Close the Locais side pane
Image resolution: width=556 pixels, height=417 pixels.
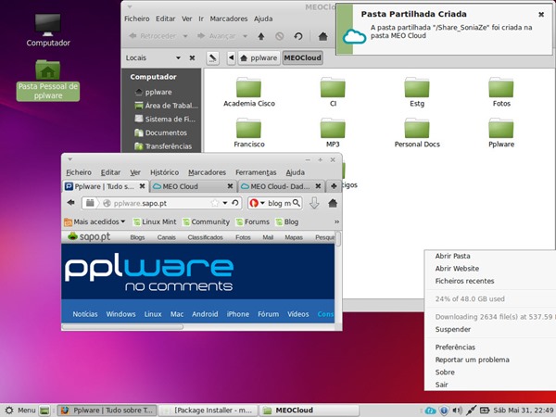[x=192, y=57]
